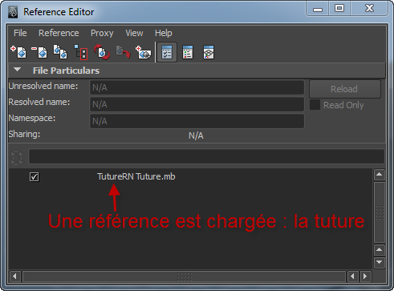Open the File menu
Screen dimensions: 394x291
click(20, 33)
